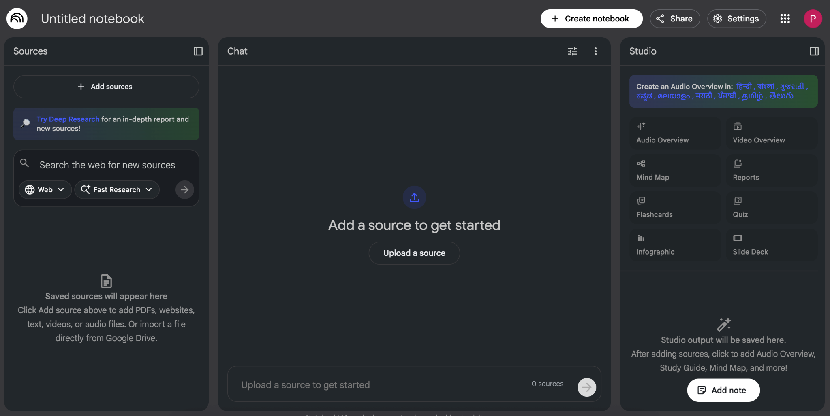Add a note in Studio
This screenshot has height=416, width=830.
(x=723, y=390)
